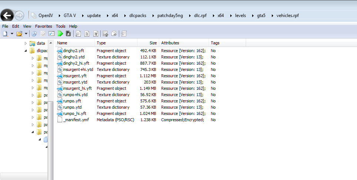This screenshot has width=357, height=180.
Task: Click the New file toolbar icon
Action: [5, 34]
